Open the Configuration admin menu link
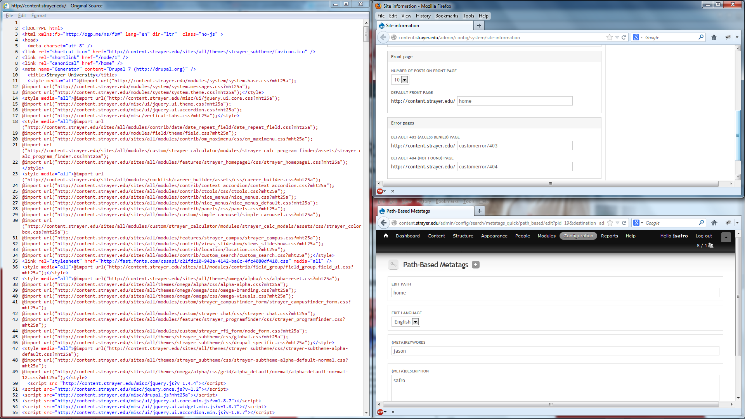Screen dimensions: 745x419 [x=578, y=236]
